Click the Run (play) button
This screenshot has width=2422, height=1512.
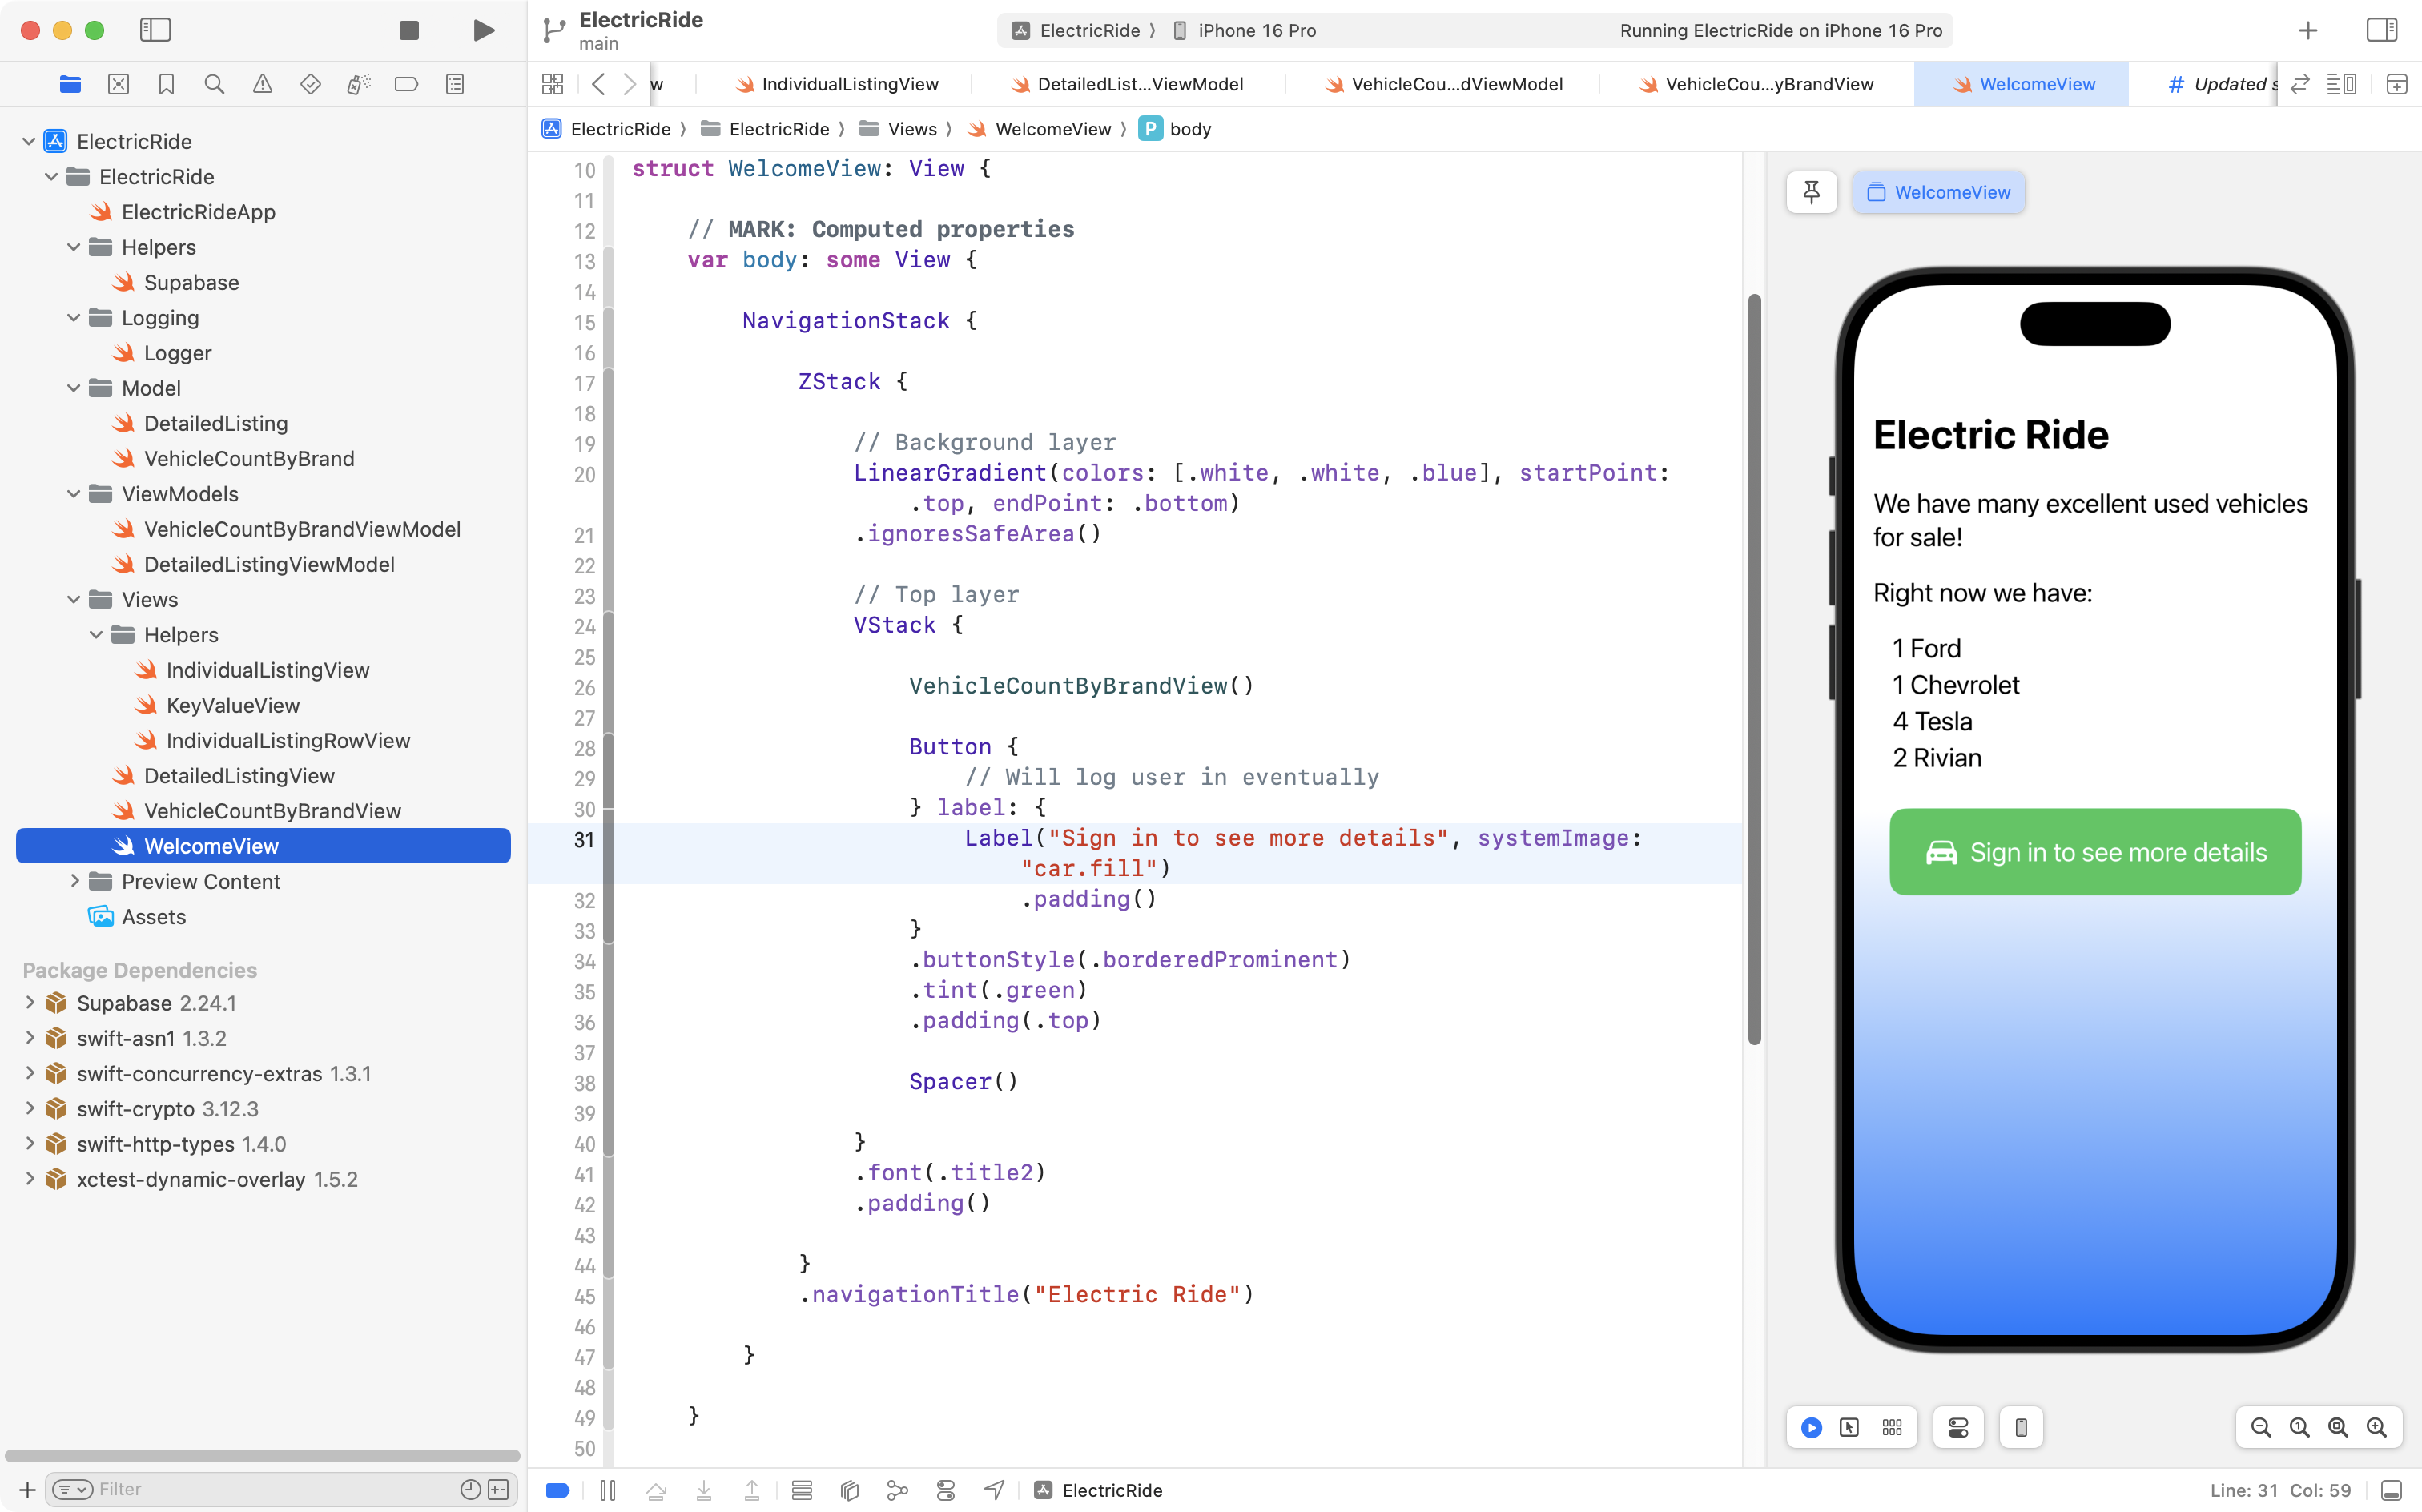[483, 30]
